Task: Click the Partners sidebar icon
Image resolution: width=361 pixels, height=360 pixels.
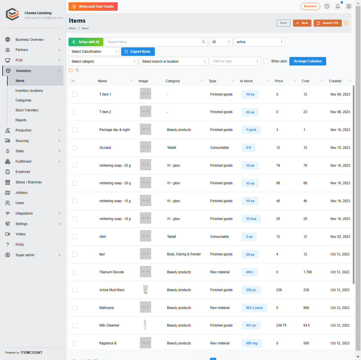Action: (8, 50)
